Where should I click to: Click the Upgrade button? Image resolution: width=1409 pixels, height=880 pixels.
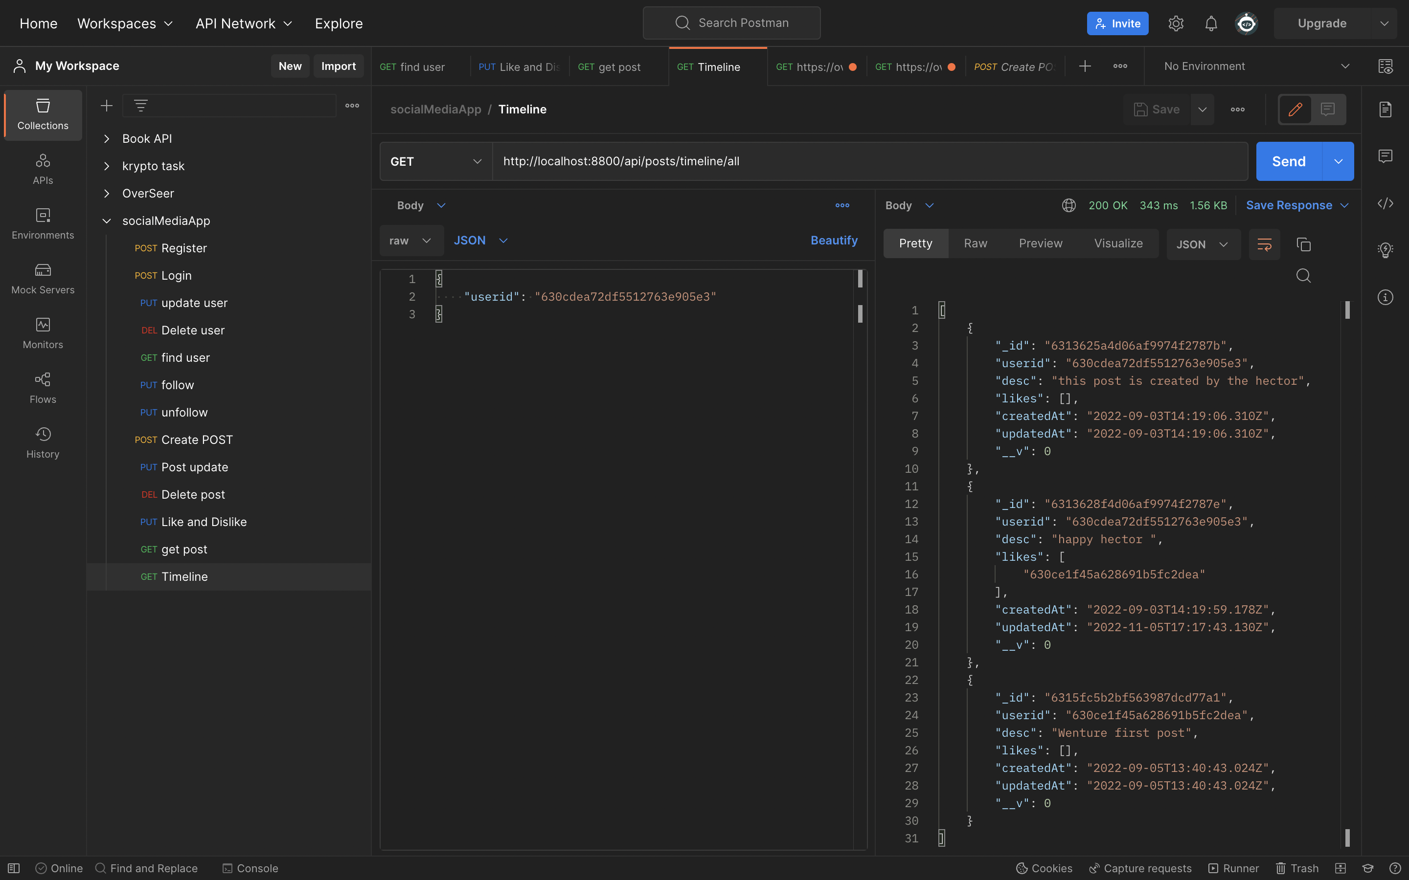click(1321, 23)
